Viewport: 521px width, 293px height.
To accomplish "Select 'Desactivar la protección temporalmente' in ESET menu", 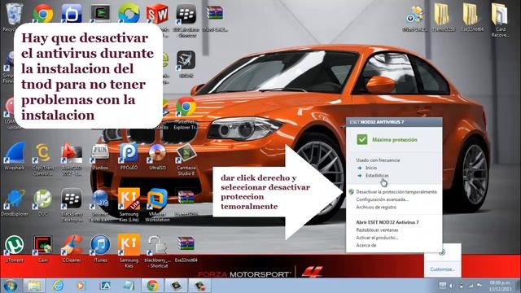I will 396,192.
